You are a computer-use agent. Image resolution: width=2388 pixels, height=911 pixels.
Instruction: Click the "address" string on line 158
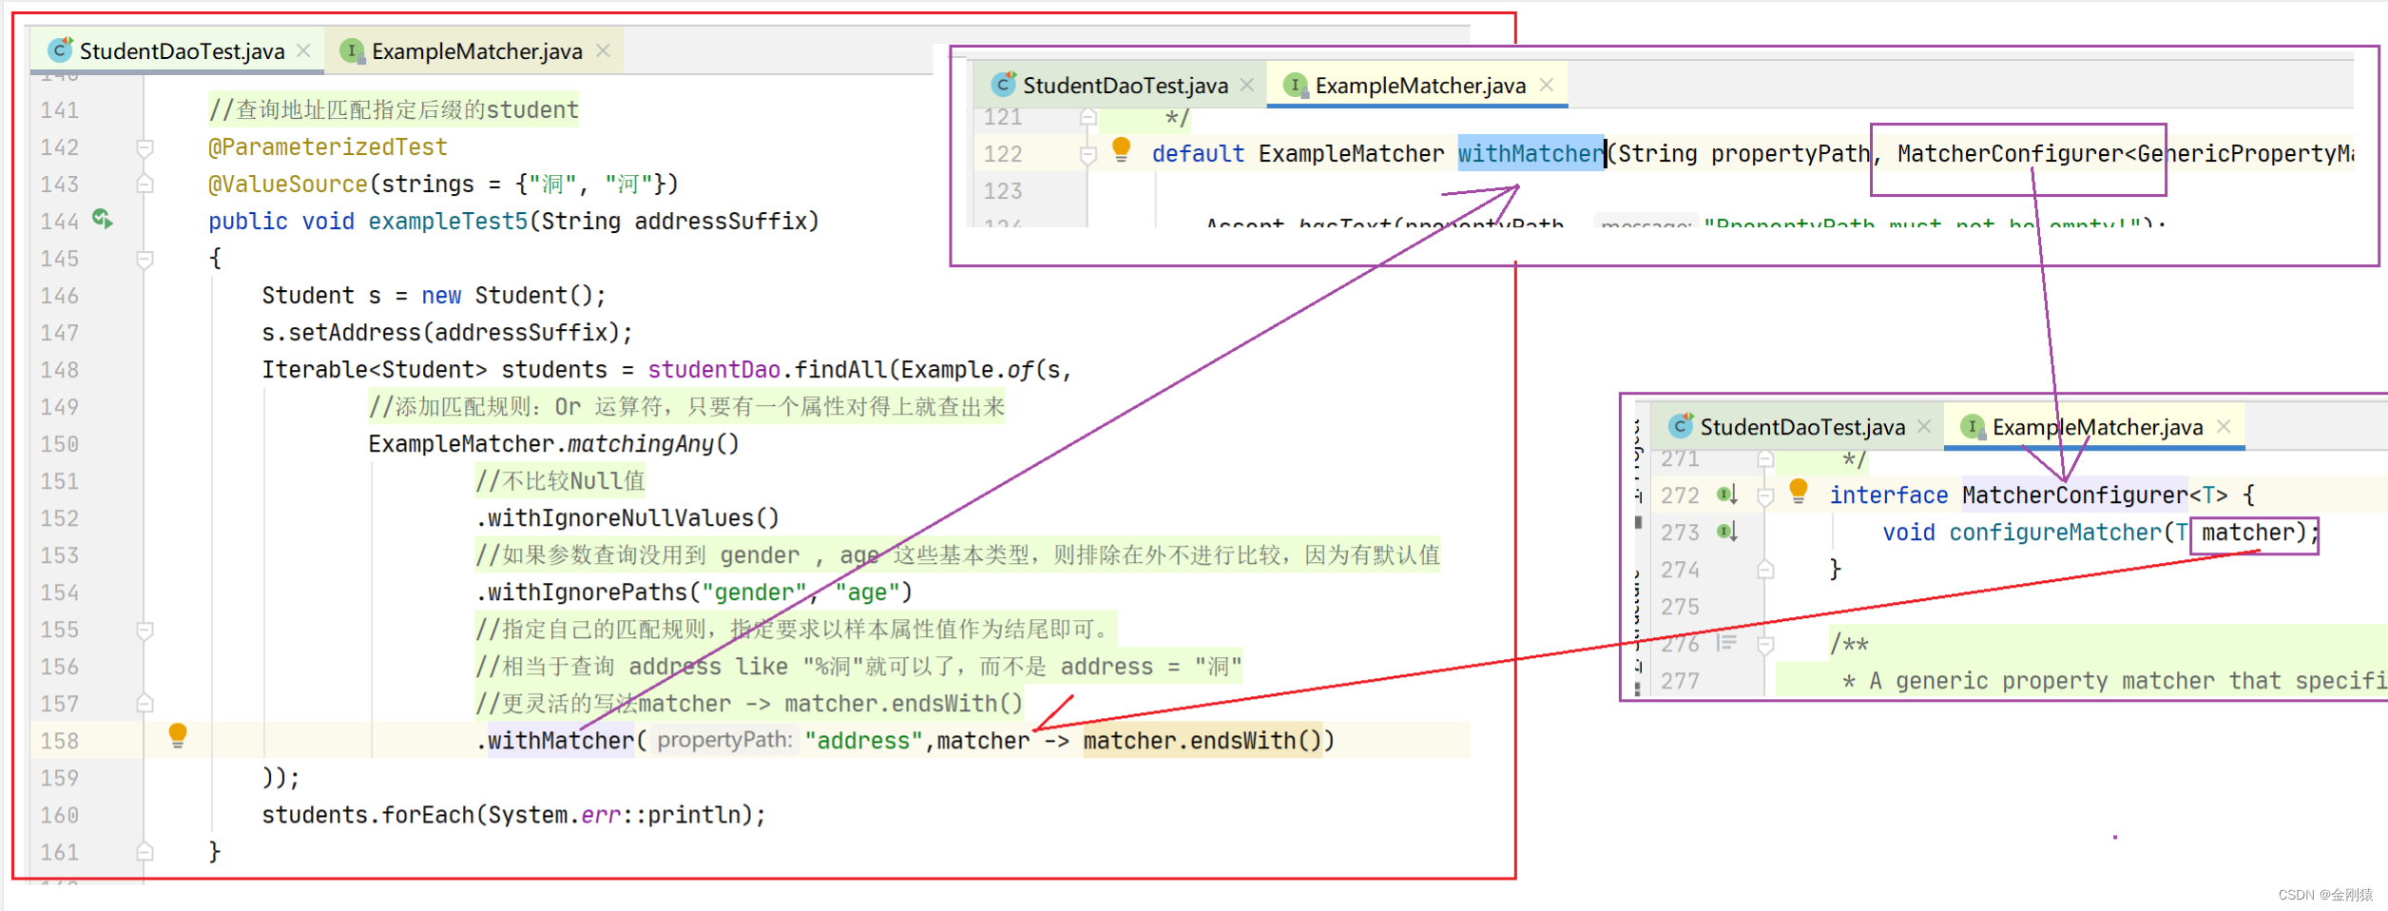(x=863, y=740)
